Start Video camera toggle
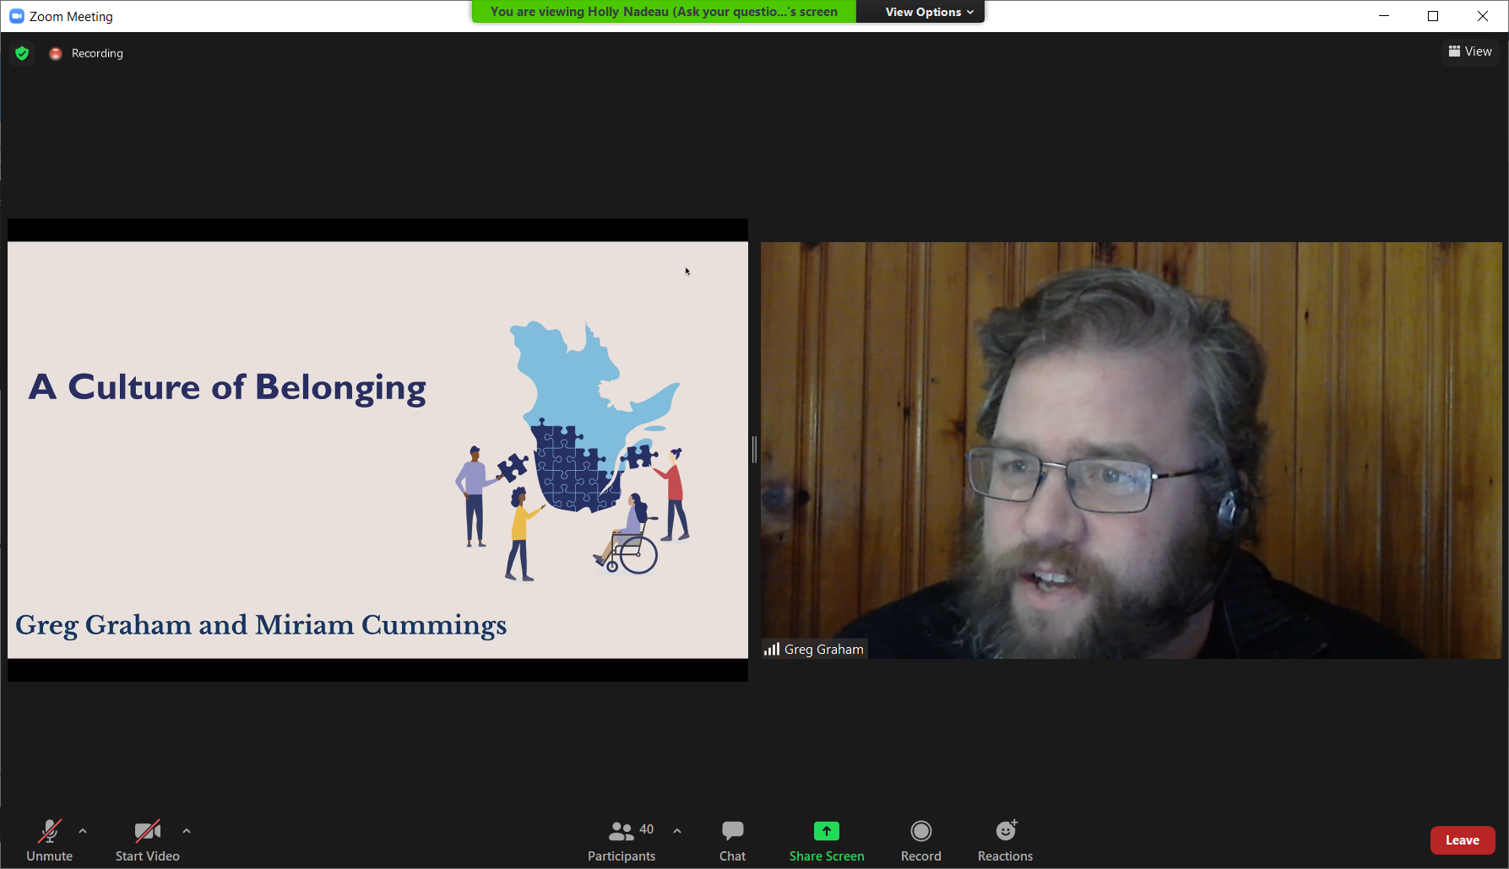 148,840
